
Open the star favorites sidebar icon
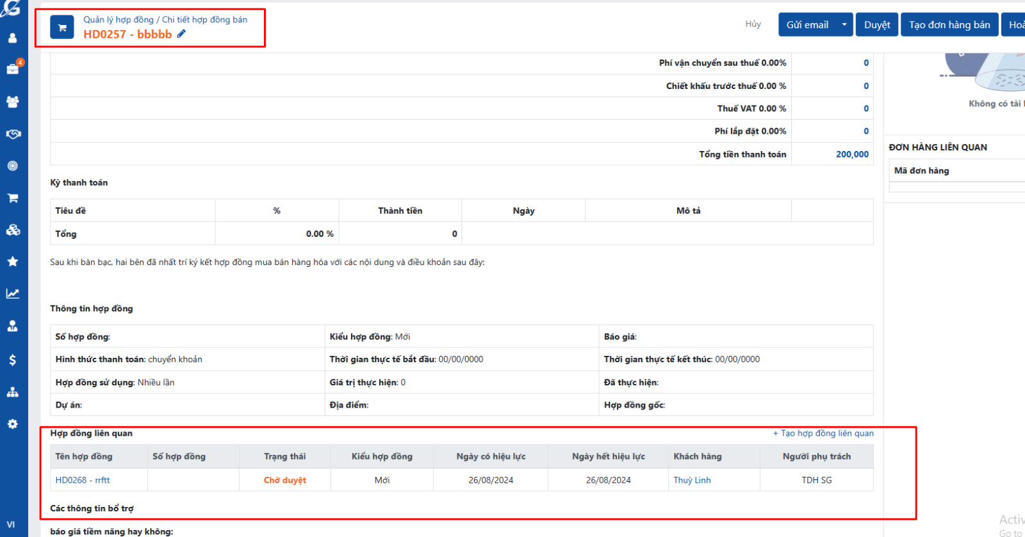13,261
